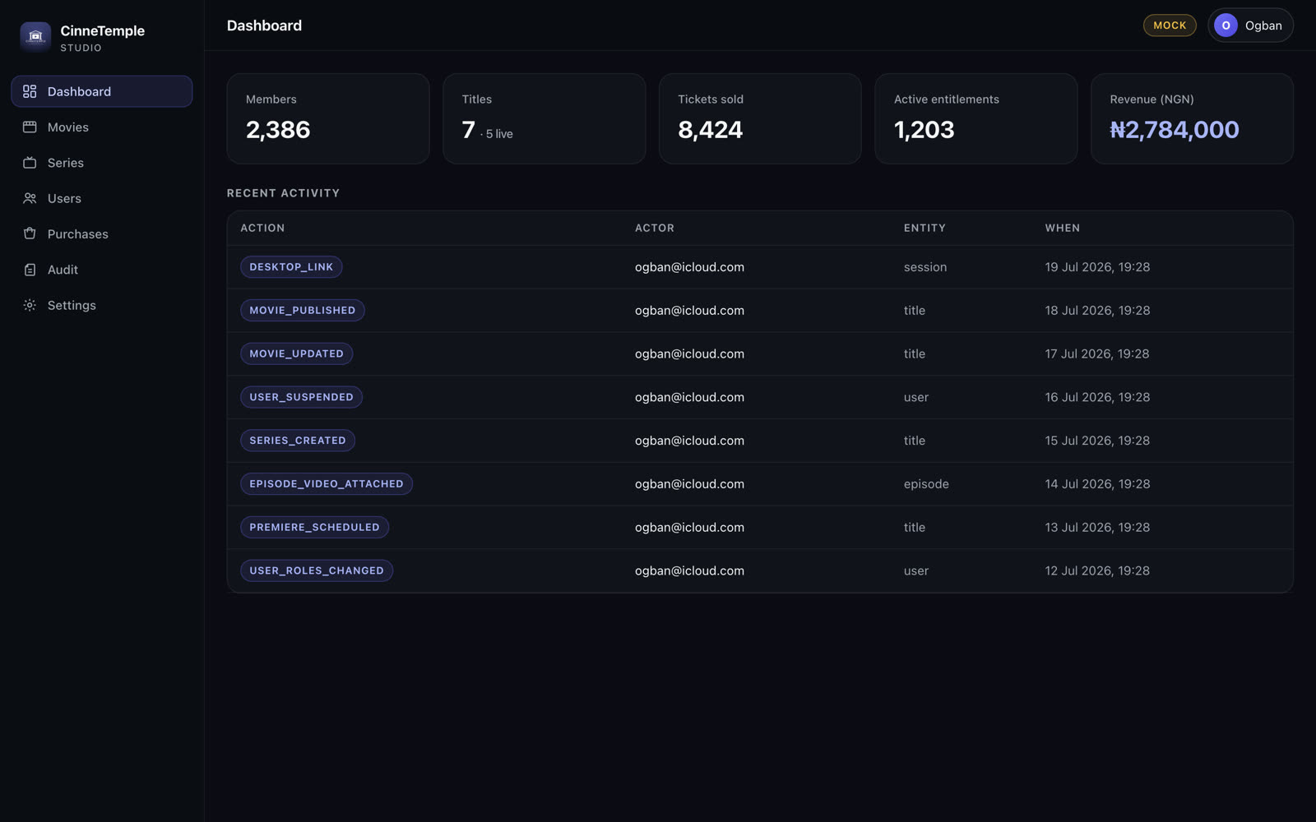Click the 12 Jul 2026, 19:28 timestamp
This screenshot has width=1316, height=822.
(x=1097, y=570)
